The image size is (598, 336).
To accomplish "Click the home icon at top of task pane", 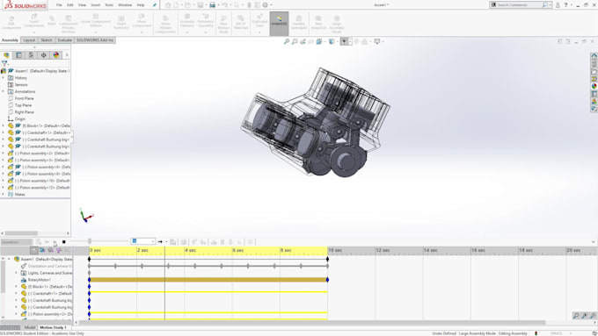I will (x=594, y=56).
